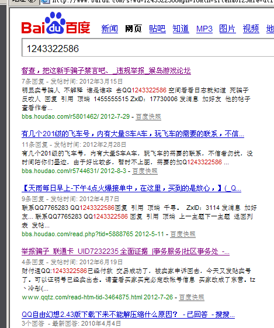The width and height of the screenshot is (274, 328).
Task: Switch to the 图片 images tab
Action: point(227,29)
